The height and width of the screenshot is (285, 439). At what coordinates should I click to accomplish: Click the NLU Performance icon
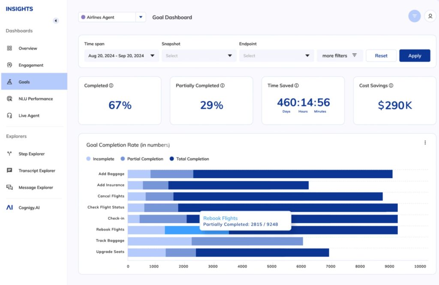coord(9,99)
